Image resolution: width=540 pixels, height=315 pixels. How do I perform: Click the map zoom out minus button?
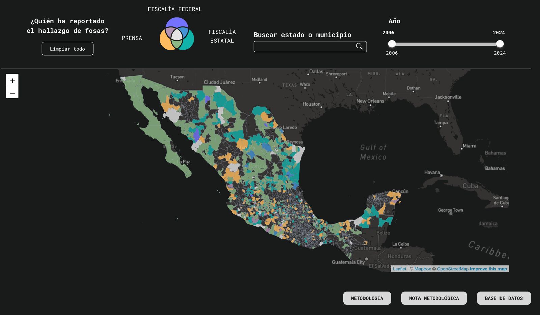click(x=12, y=93)
